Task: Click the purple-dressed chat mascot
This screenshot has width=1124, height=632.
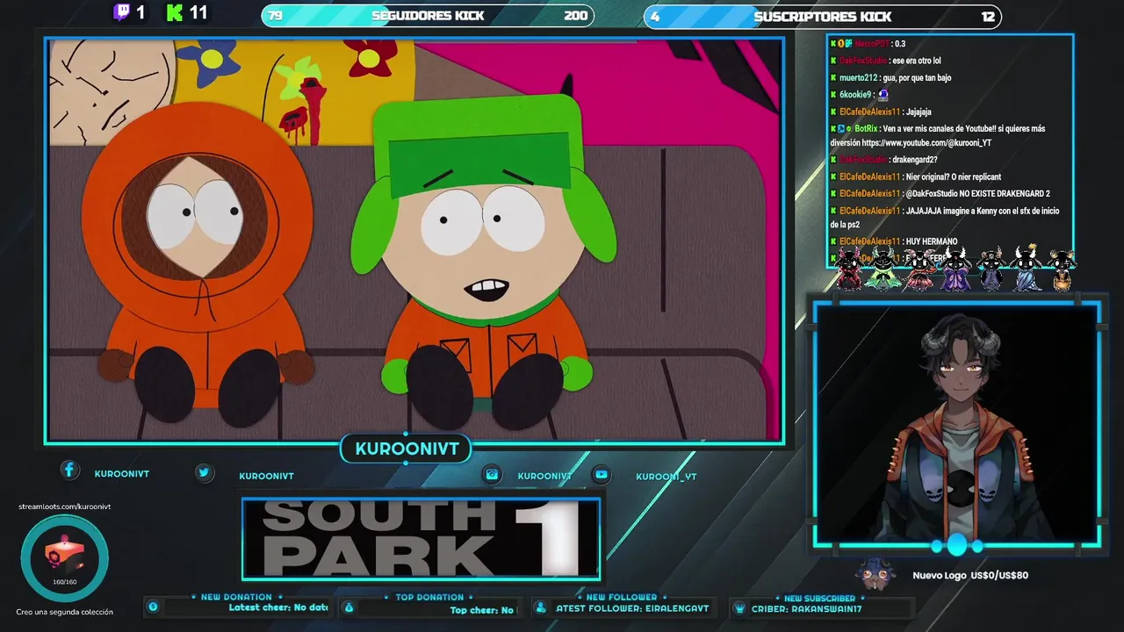Action: (955, 269)
